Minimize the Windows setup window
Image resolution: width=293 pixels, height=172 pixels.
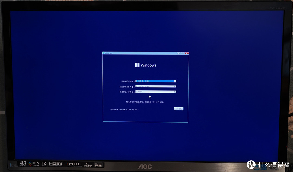click(179, 53)
